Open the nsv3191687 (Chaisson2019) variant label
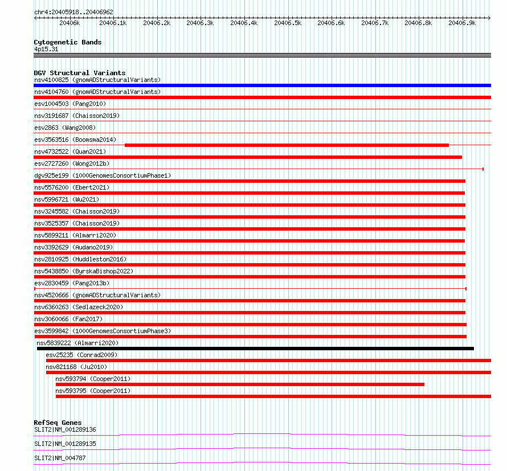 point(77,116)
